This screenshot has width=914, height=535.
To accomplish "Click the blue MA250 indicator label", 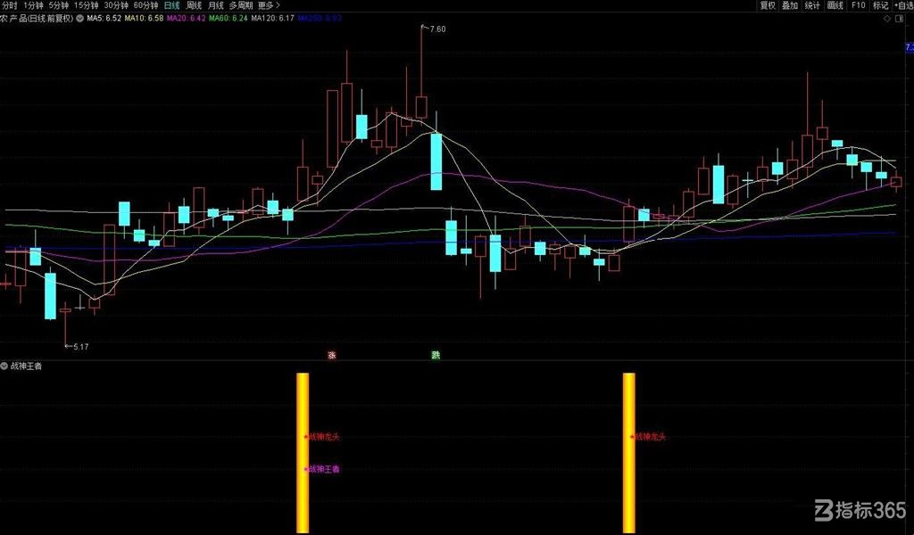I will (320, 18).
